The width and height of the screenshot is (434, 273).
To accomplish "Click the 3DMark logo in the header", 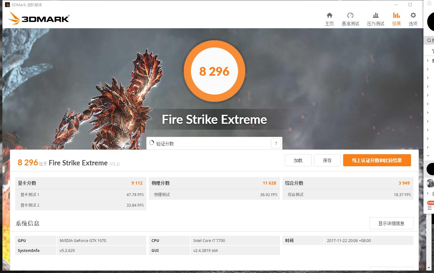I will click(x=39, y=18).
